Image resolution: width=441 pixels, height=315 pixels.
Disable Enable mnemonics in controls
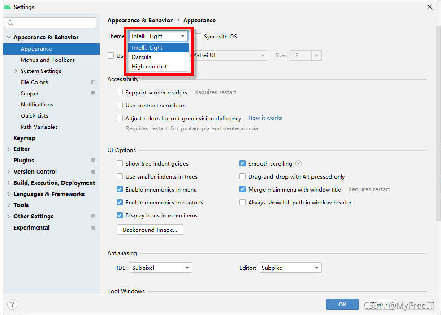click(120, 202)
